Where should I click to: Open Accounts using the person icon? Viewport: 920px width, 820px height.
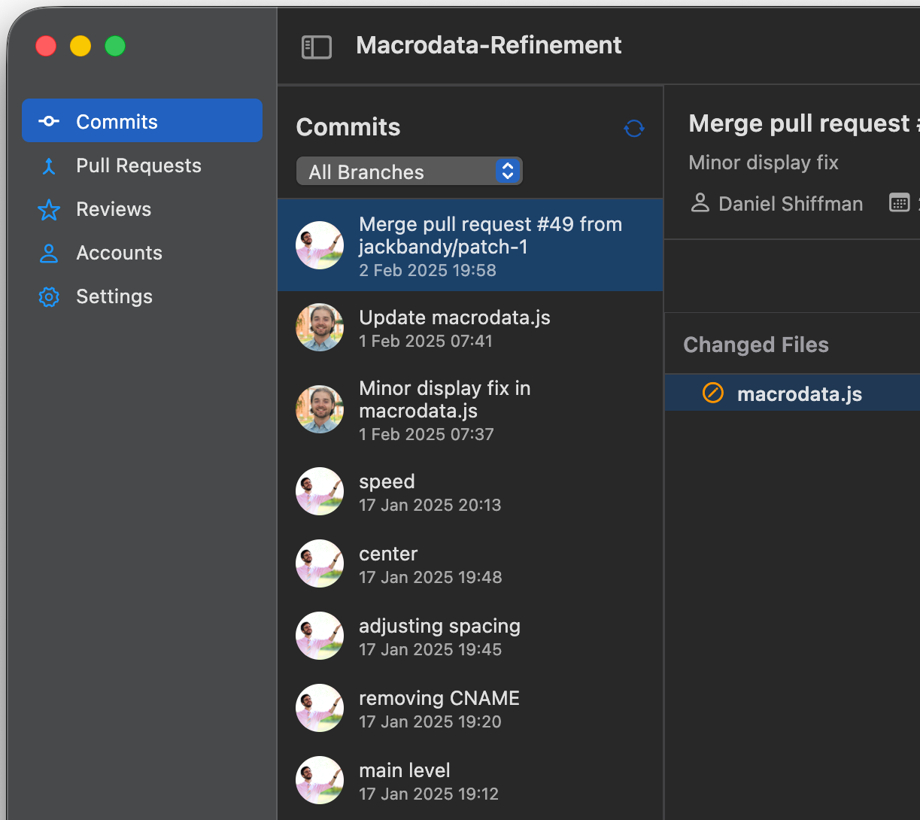(x=48, y=253)
